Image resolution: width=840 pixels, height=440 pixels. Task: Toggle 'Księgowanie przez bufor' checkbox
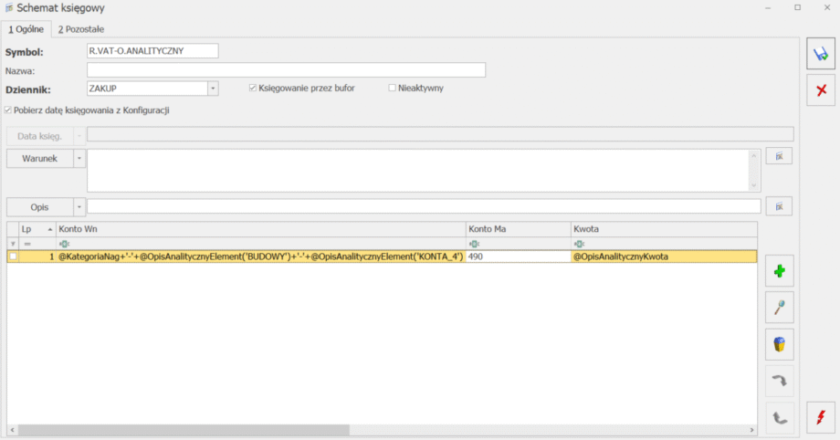tap(254, 89)
